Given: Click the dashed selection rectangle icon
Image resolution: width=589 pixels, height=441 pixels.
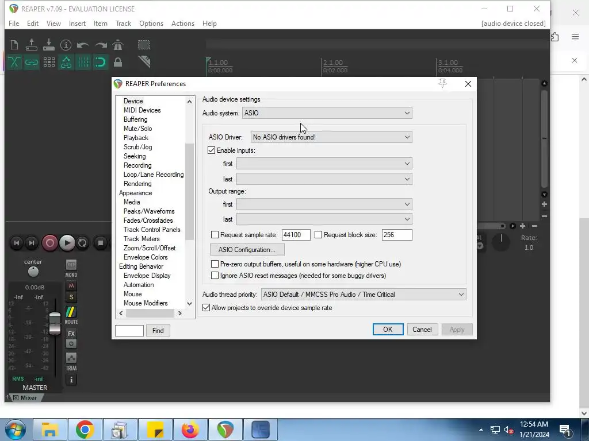Looking at the screenshot, I should 144,45.
